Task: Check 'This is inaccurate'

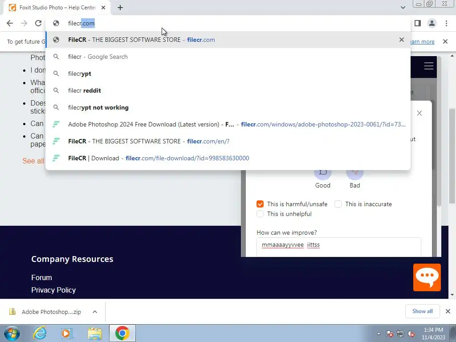Action: (338, 204)
